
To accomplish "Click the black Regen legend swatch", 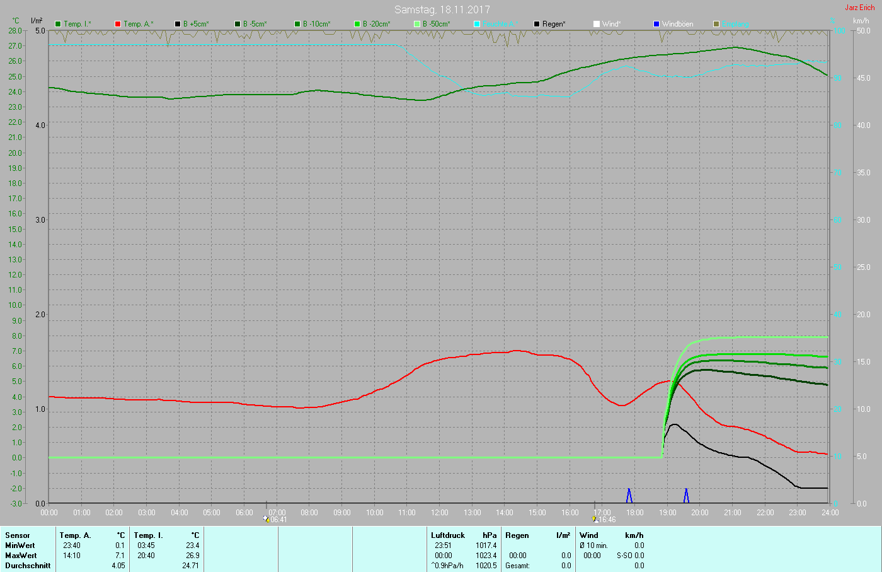I will (x=537, y=24).
